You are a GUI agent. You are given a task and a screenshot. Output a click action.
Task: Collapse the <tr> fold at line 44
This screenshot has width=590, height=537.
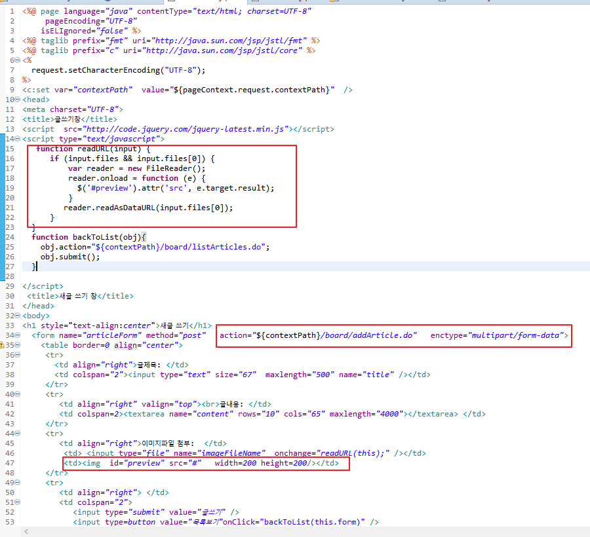(17, 434)
